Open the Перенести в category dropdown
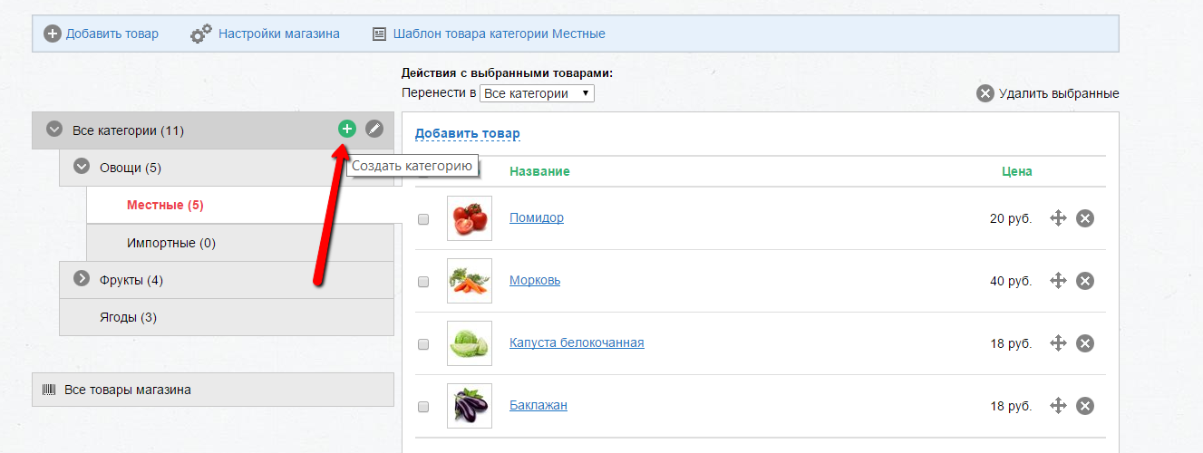 pyautogui.click(x=537, y=93)
